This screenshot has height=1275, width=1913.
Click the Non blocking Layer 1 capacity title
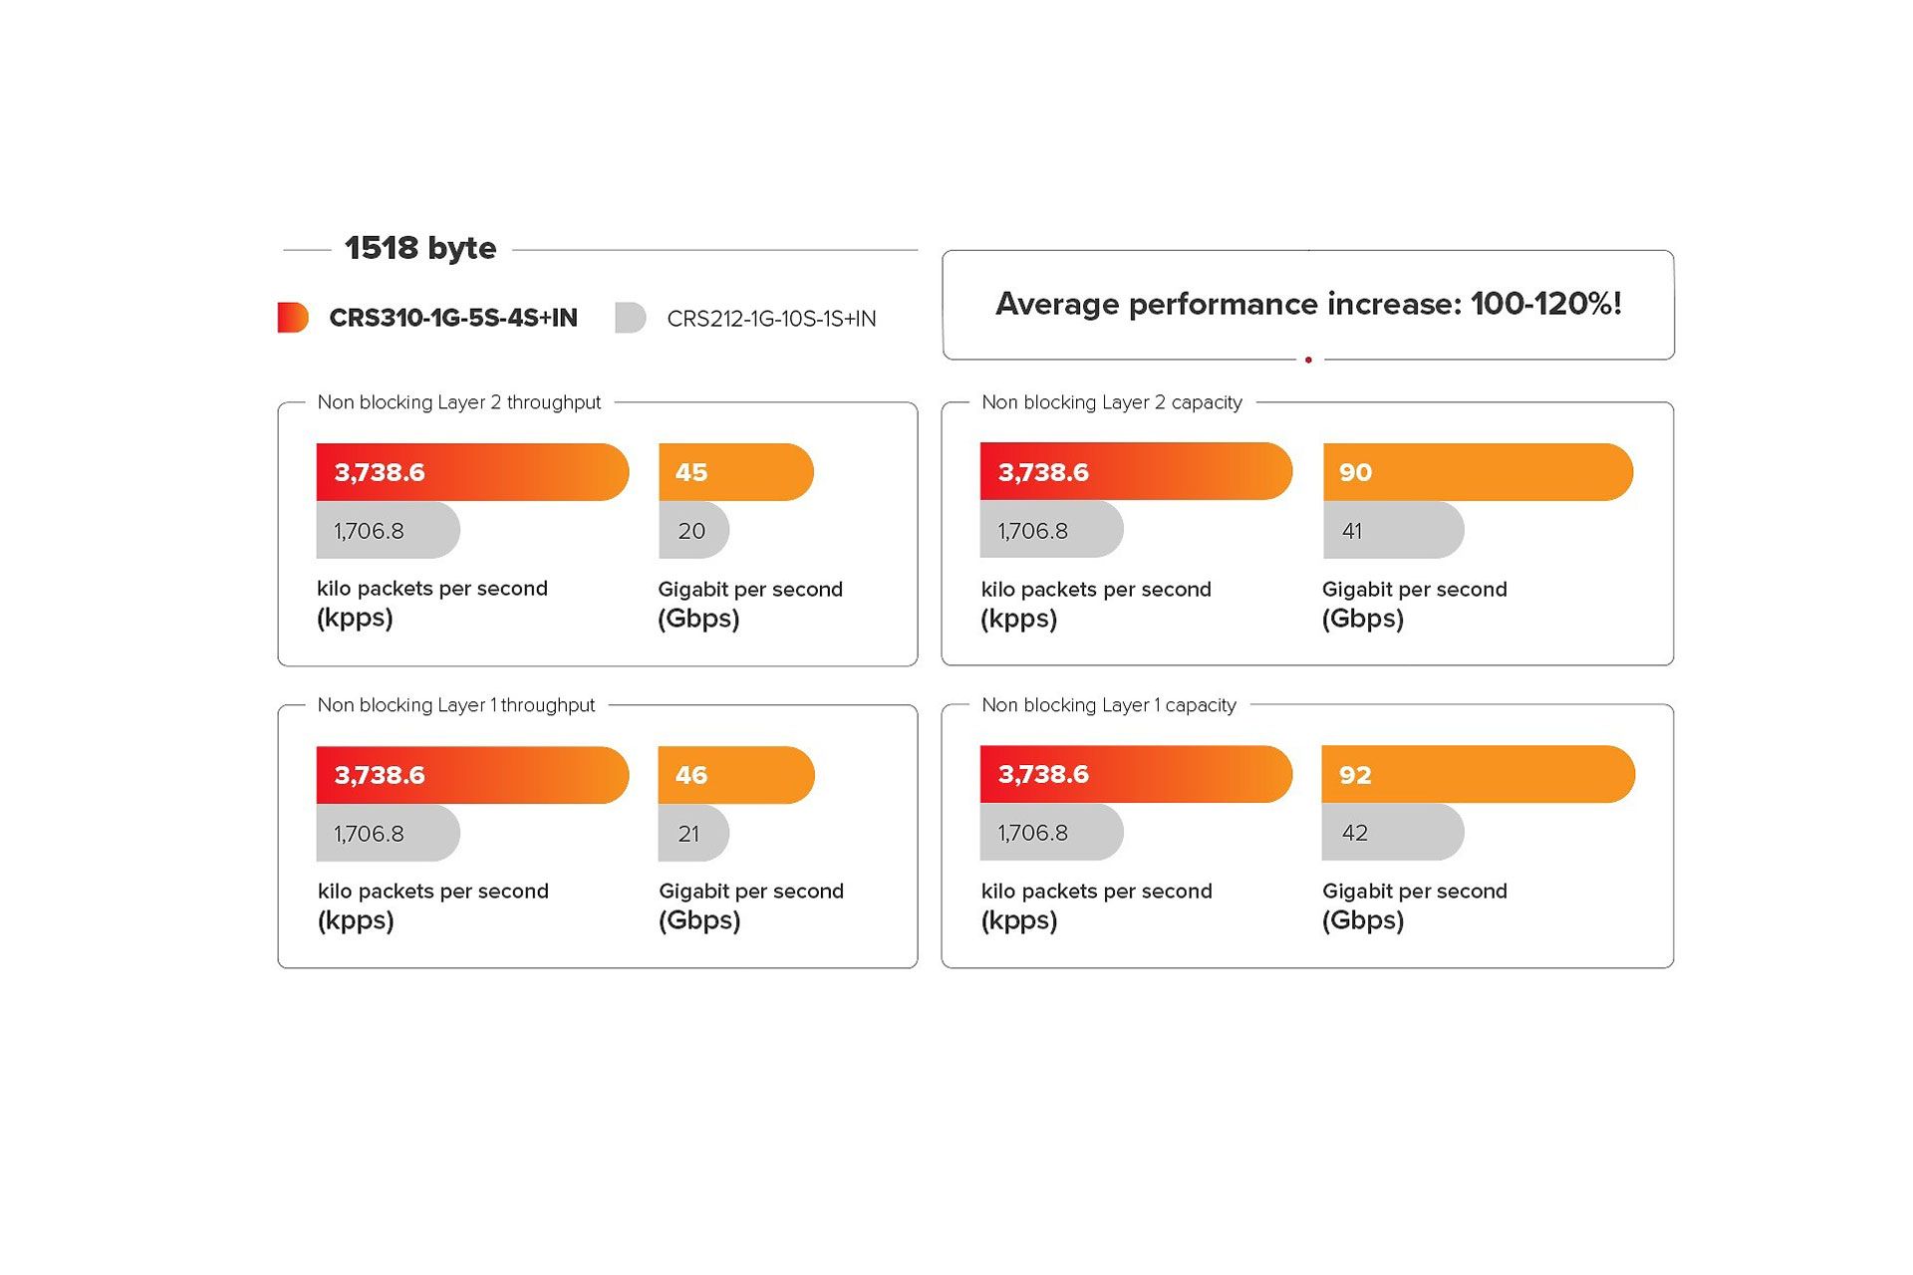tap(1109, 705)
